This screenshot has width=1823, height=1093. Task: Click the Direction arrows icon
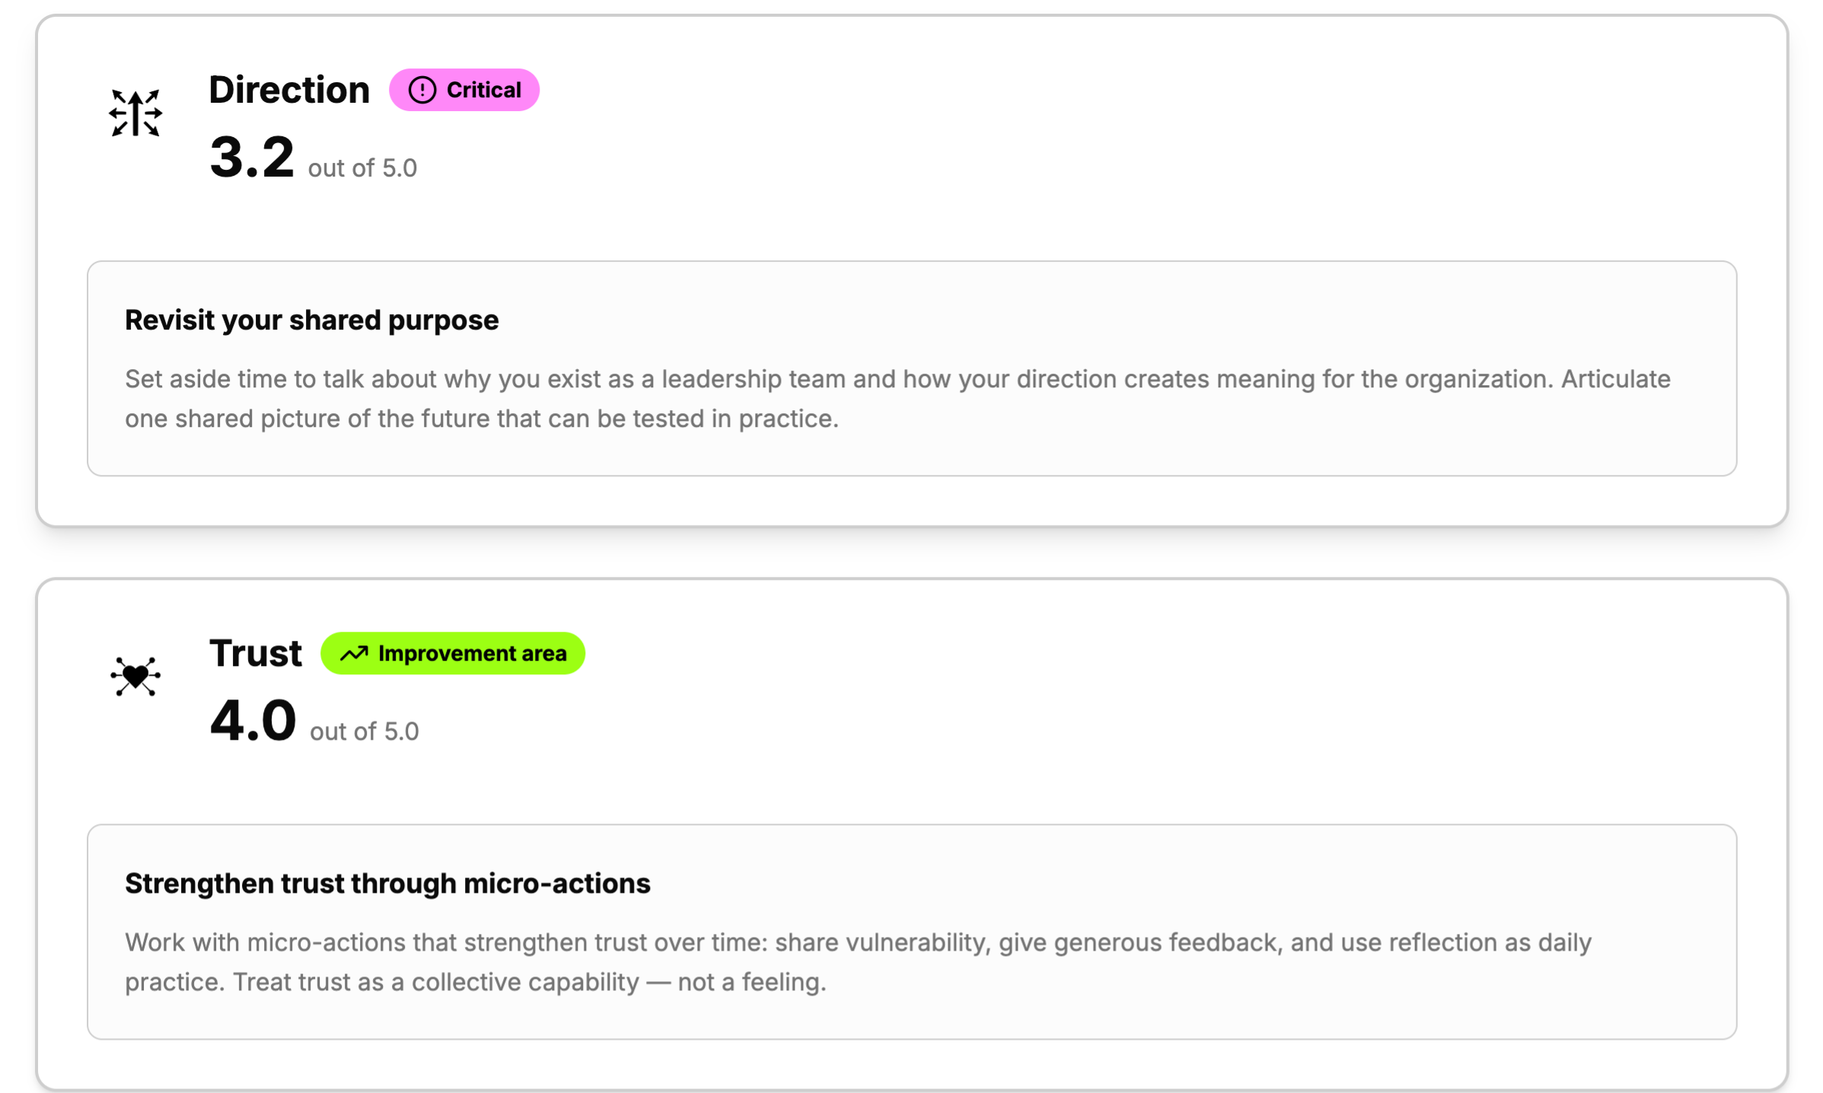[135, 113]
